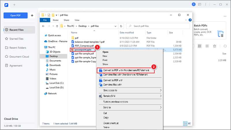Switch to list view icon in PDFelement
Viewport: 231px width, 130px height.
point(200,46)
